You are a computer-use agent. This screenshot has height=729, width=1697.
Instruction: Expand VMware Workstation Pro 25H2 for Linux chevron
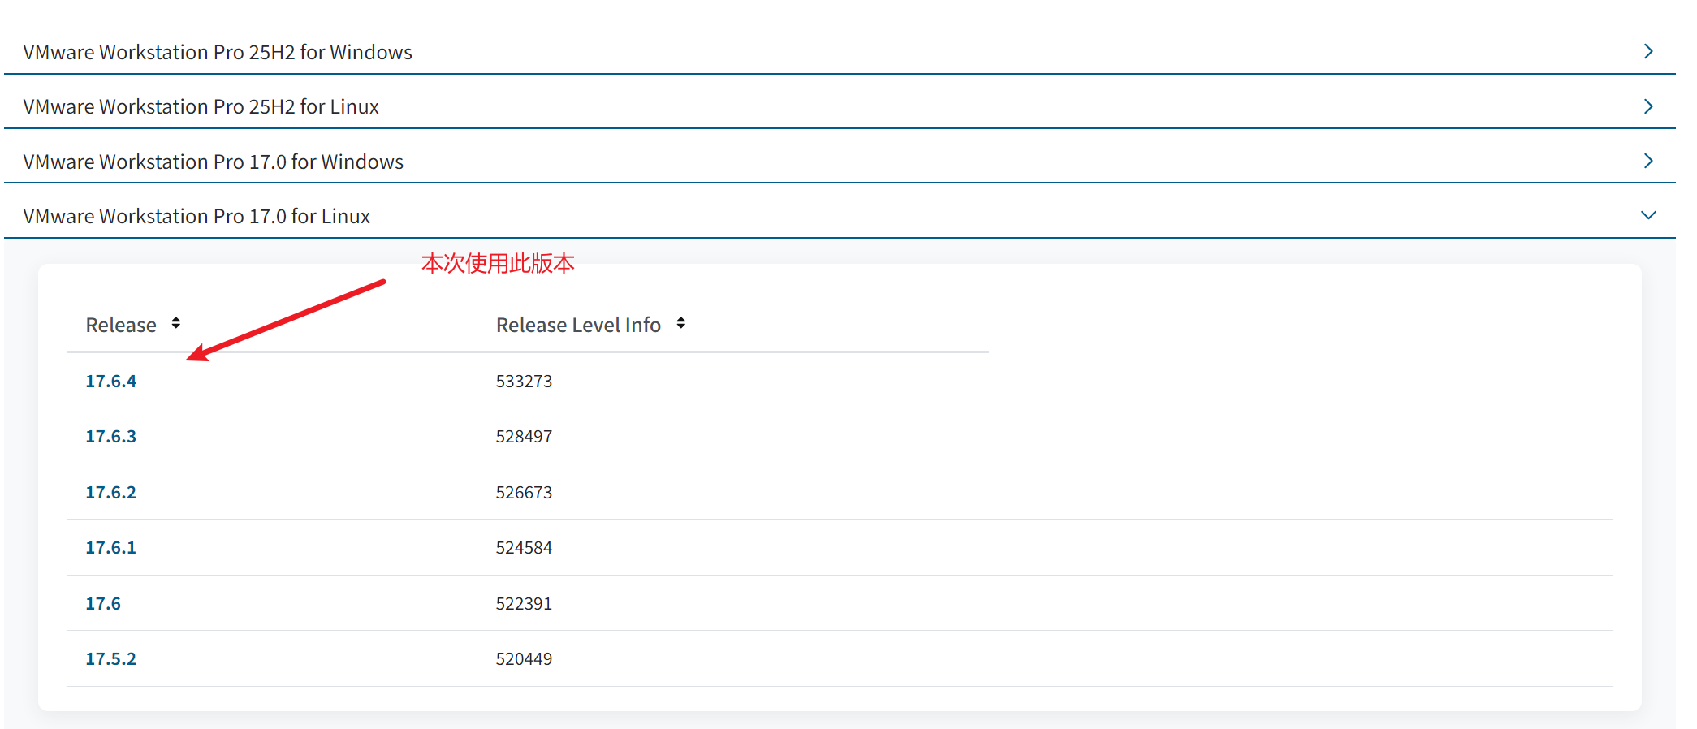[1648, 106]
